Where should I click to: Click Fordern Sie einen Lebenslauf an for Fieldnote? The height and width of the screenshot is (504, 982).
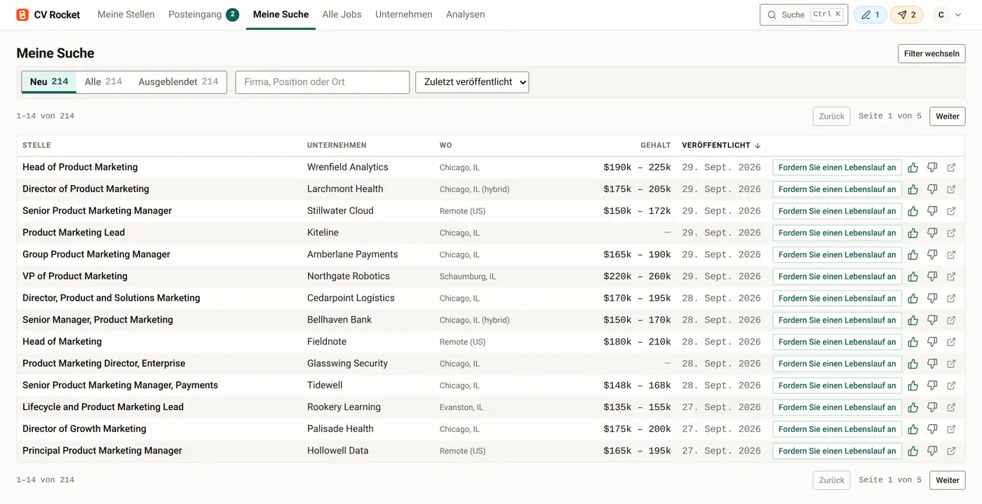coord(838,341)
